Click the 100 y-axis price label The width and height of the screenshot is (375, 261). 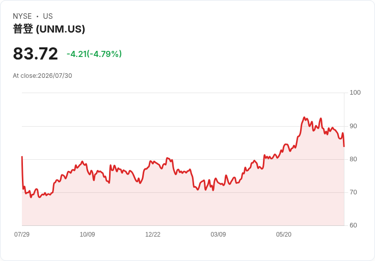355,93
